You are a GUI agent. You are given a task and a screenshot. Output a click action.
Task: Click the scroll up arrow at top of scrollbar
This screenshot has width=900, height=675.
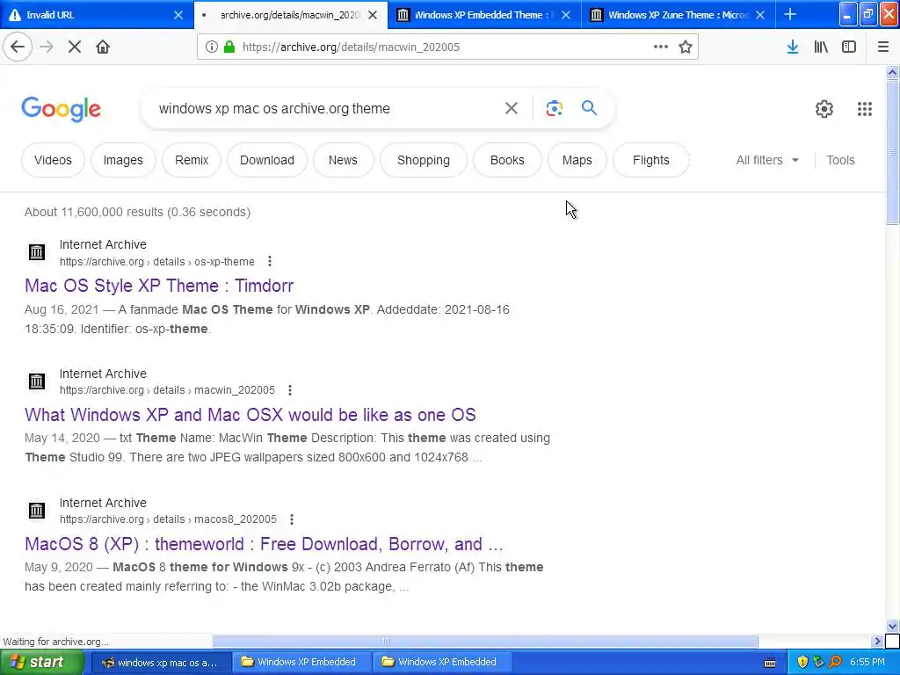coord(892,72)
